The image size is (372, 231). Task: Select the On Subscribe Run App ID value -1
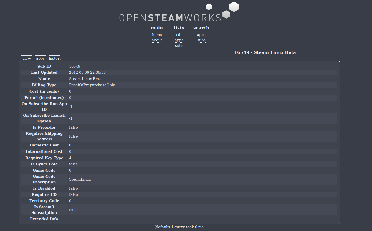pos(71,106)
